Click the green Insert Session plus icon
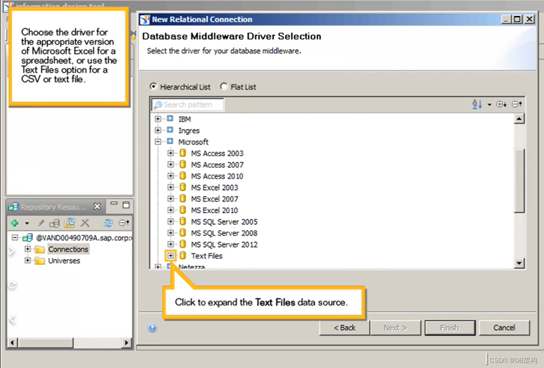 pyautogui.click(x=15, y=223)
